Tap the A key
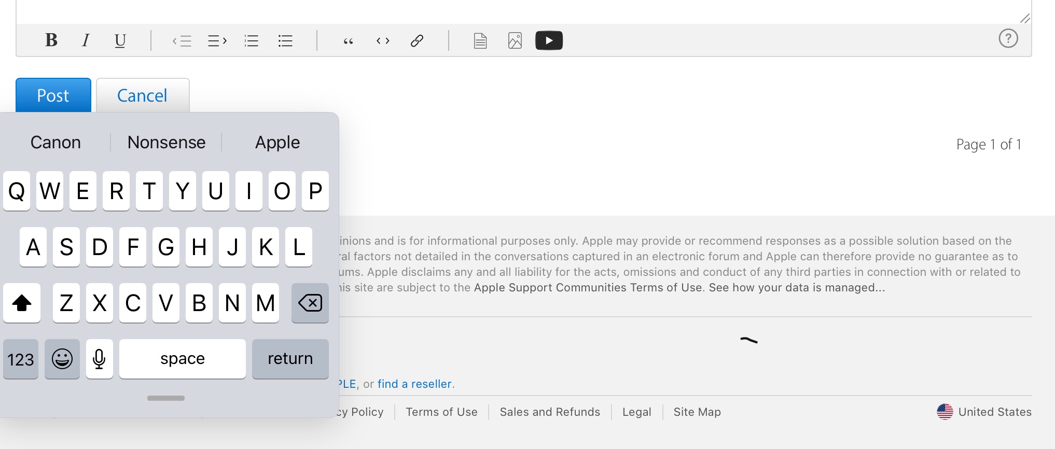 33,247
